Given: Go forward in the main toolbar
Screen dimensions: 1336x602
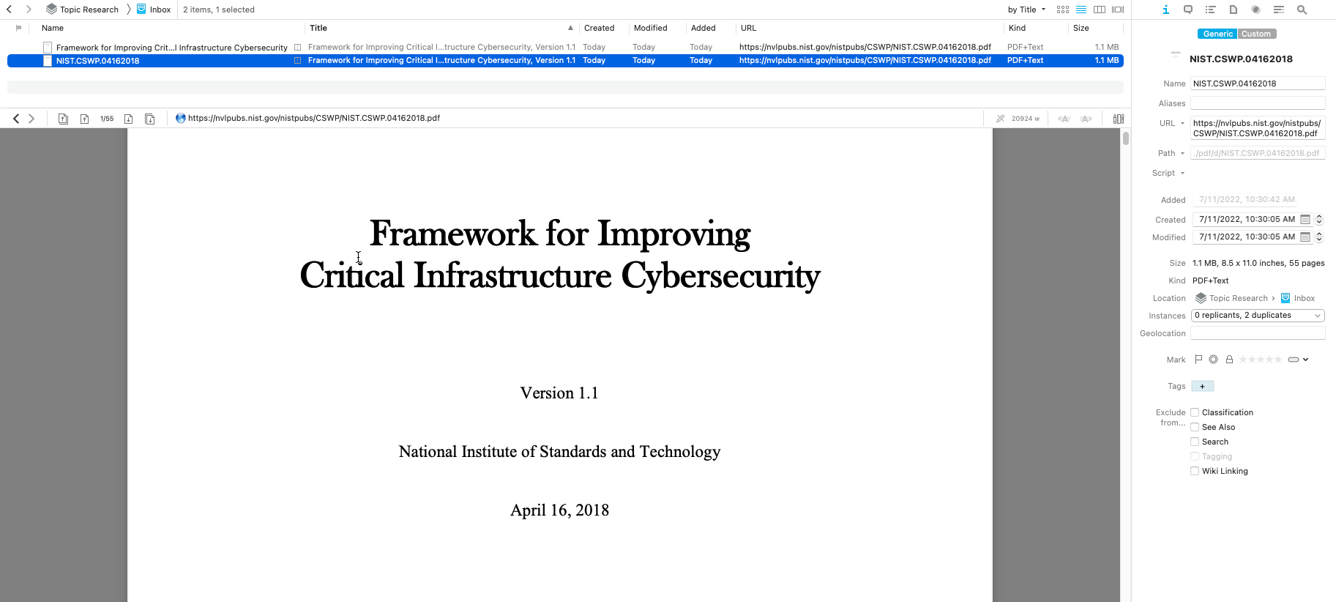Looking at the screenshot, I should pos(29,10).
